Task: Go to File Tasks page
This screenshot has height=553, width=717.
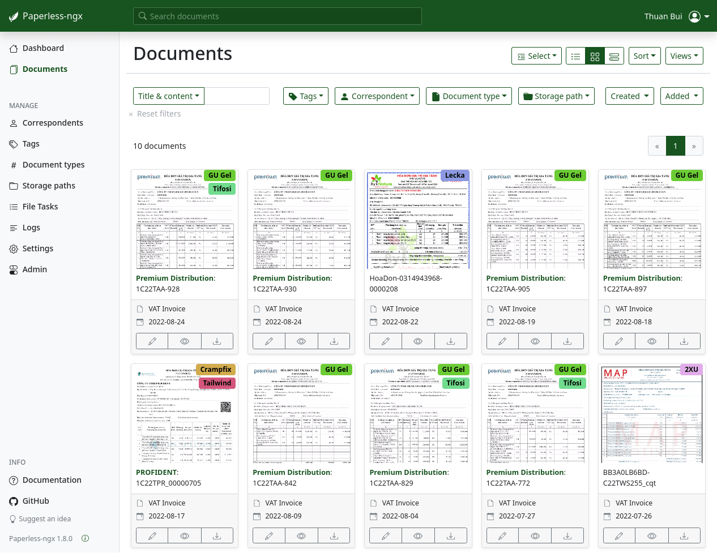Action: tap(40, 207)
